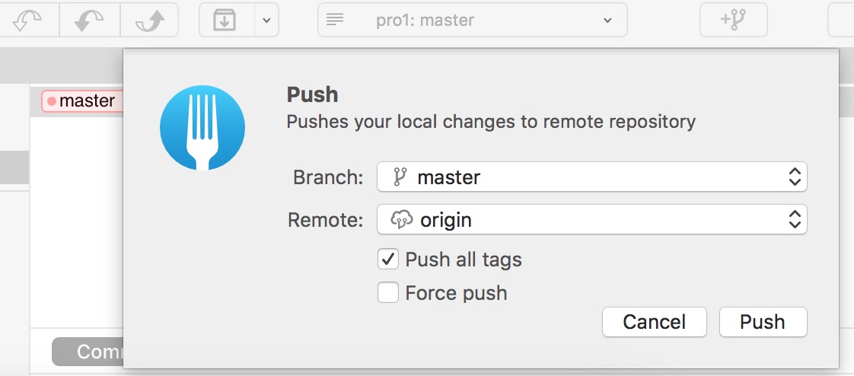Screen dimensions: 854x376
Task: Click the cloud icon beside origin
Action: tap(401, 220)
